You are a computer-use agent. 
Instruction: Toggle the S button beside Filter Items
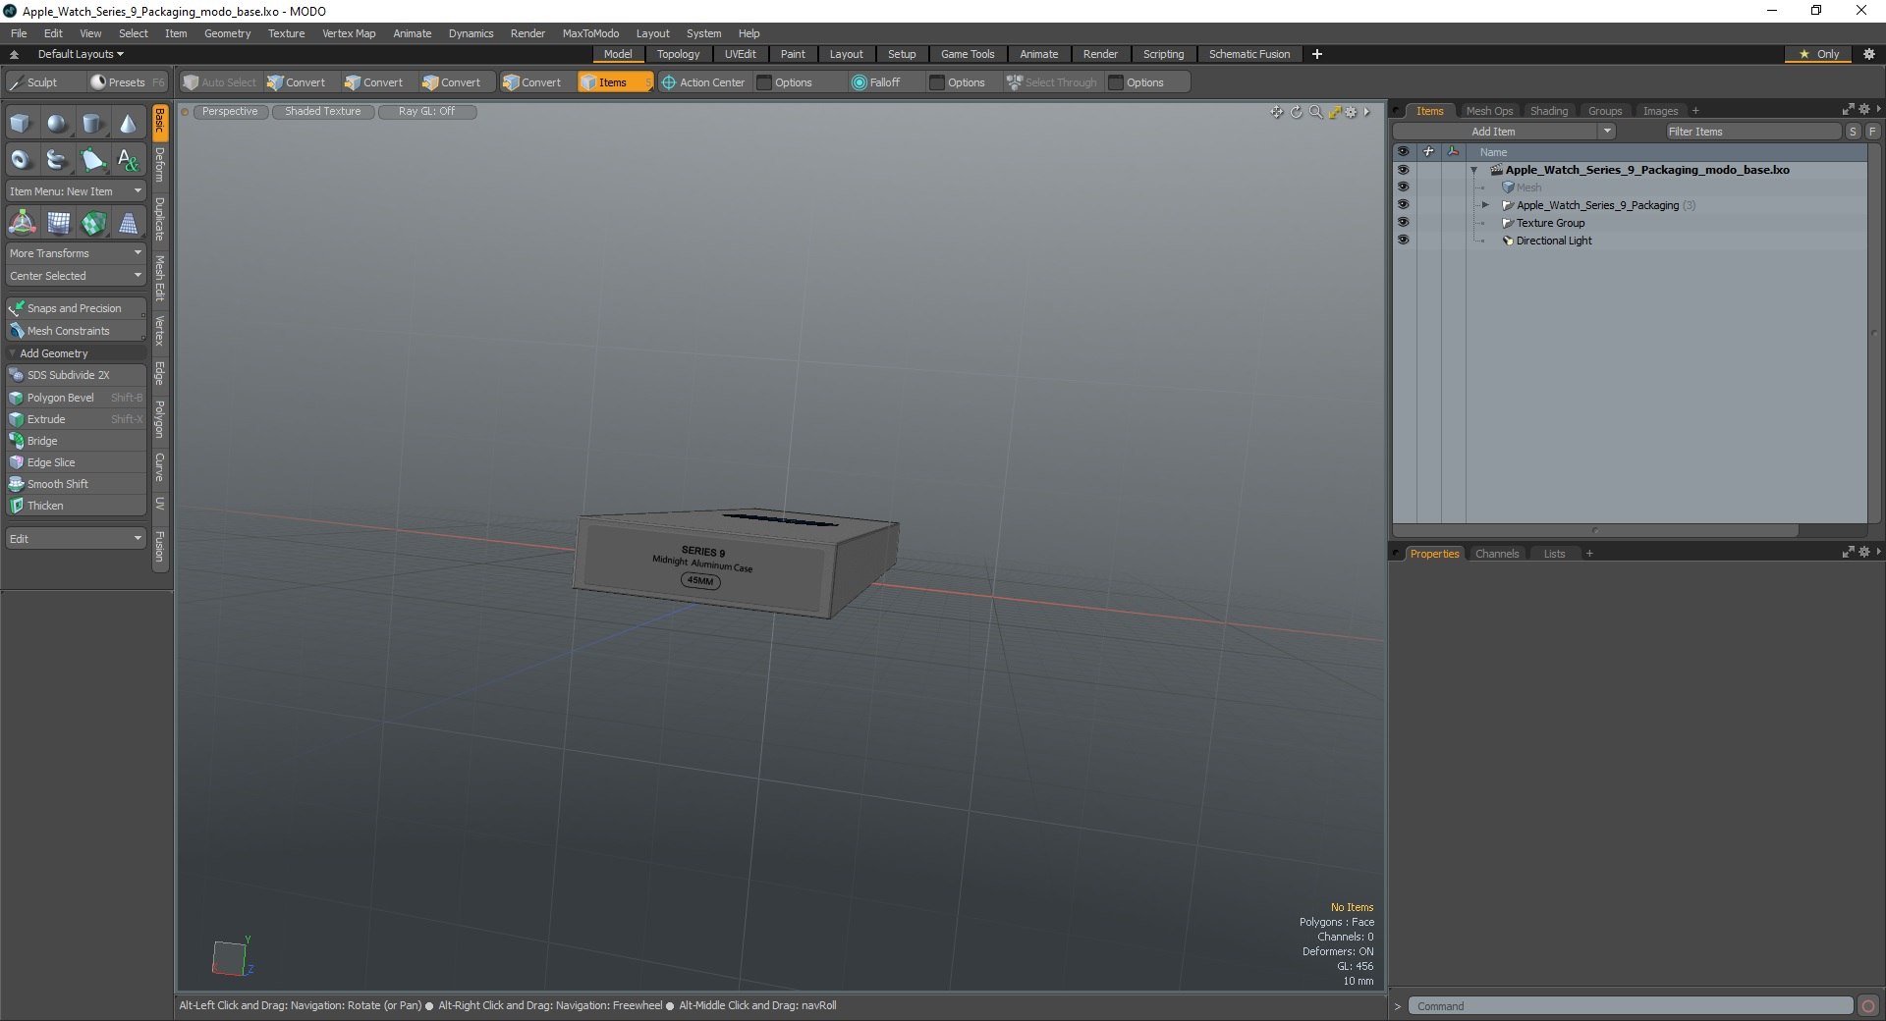click(1853, 132)
